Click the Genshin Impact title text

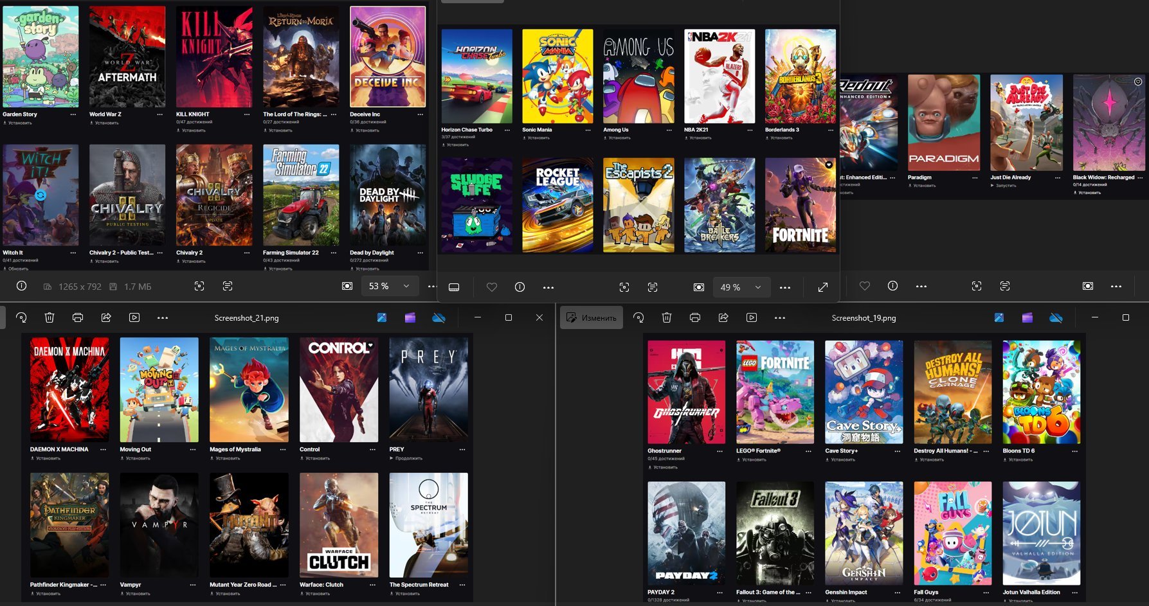(x=846, y=593)
